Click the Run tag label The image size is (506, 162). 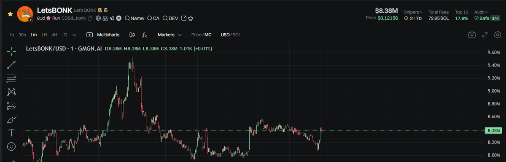pos(56,18)
